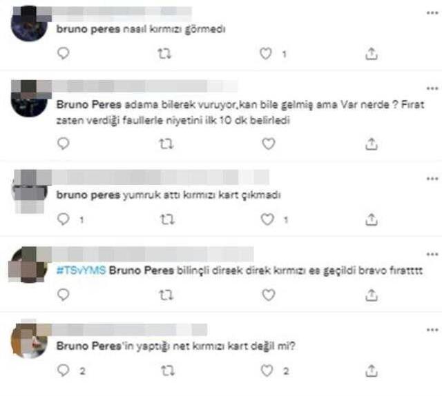Reply to the 'nasıl kırmızı görmedi' tweet
442x396 pixels.
click(63, 53)
